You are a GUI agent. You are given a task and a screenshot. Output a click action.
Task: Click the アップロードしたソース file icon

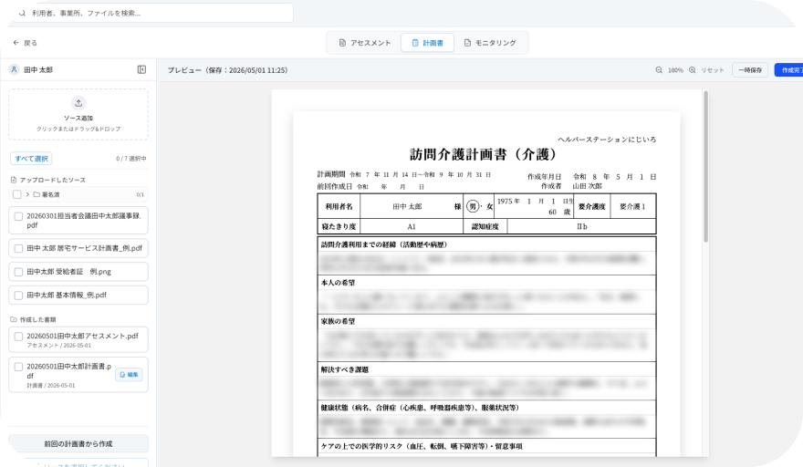(14, 181)
